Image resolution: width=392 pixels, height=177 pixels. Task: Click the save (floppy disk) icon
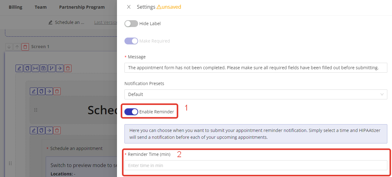click(x=44, y=68)
